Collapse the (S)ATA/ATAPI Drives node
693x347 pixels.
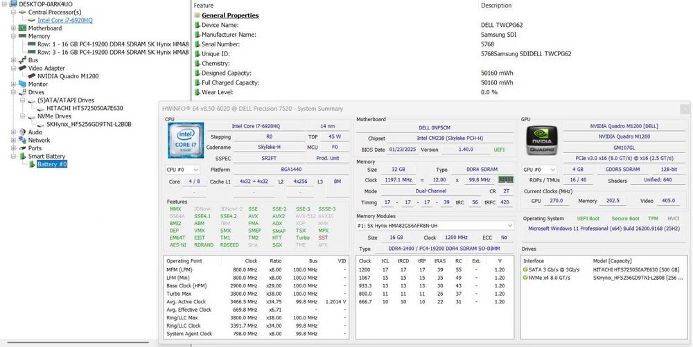[22, 100]
